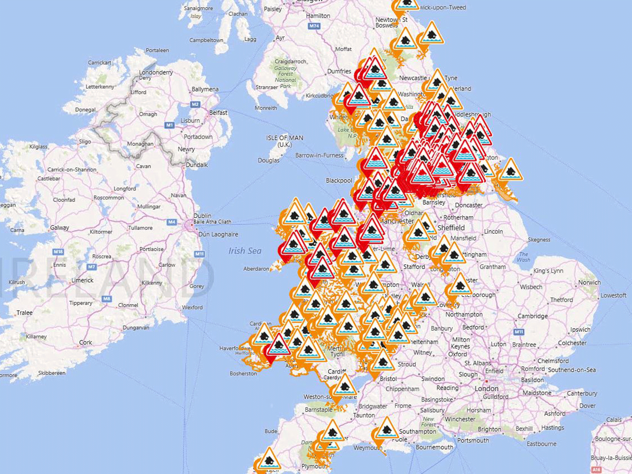Click the Belfast city label

[x=218, y=113]
